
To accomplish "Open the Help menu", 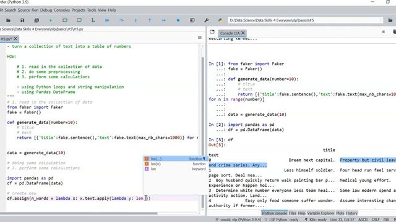I will 112,10.
